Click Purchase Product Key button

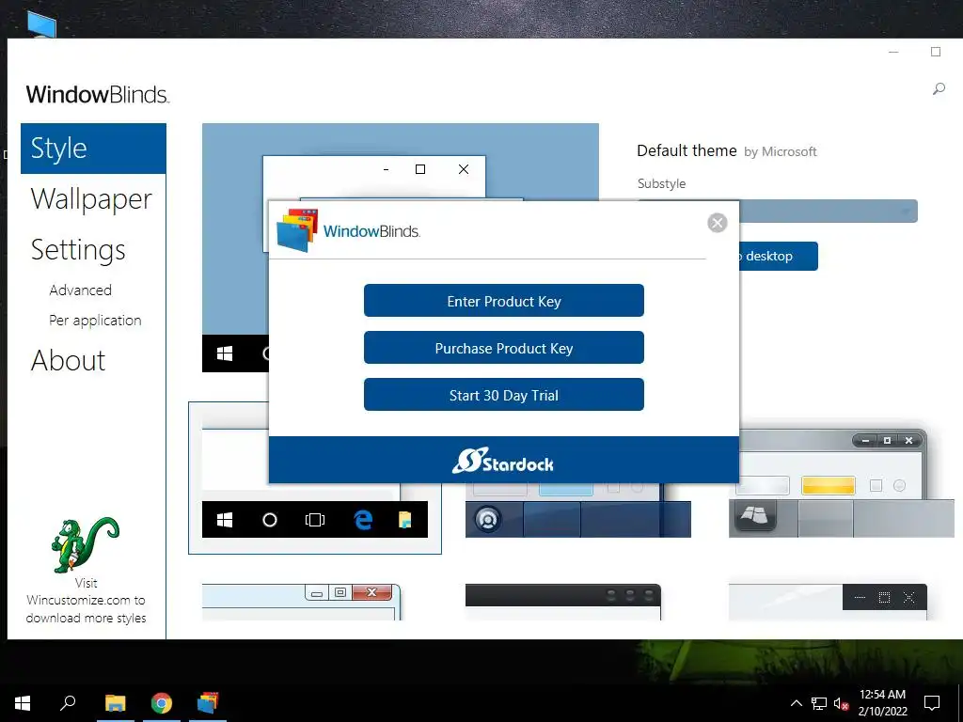[504, 348]
